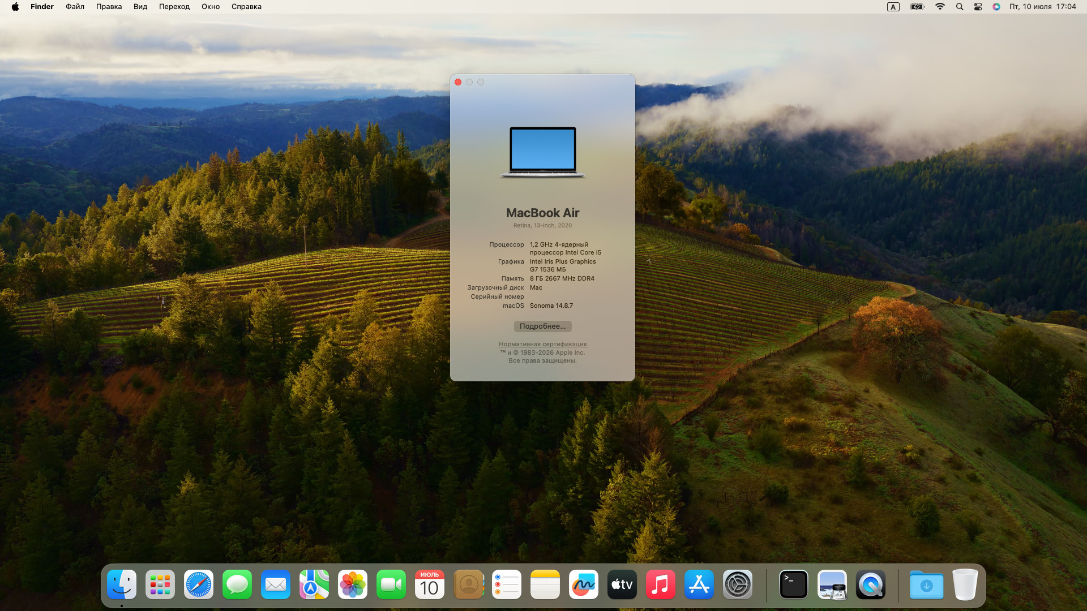Screen dimensions: 1087x611
Task: Open Wi-Fi menu in menu bar
Action: tap(940, 7)
